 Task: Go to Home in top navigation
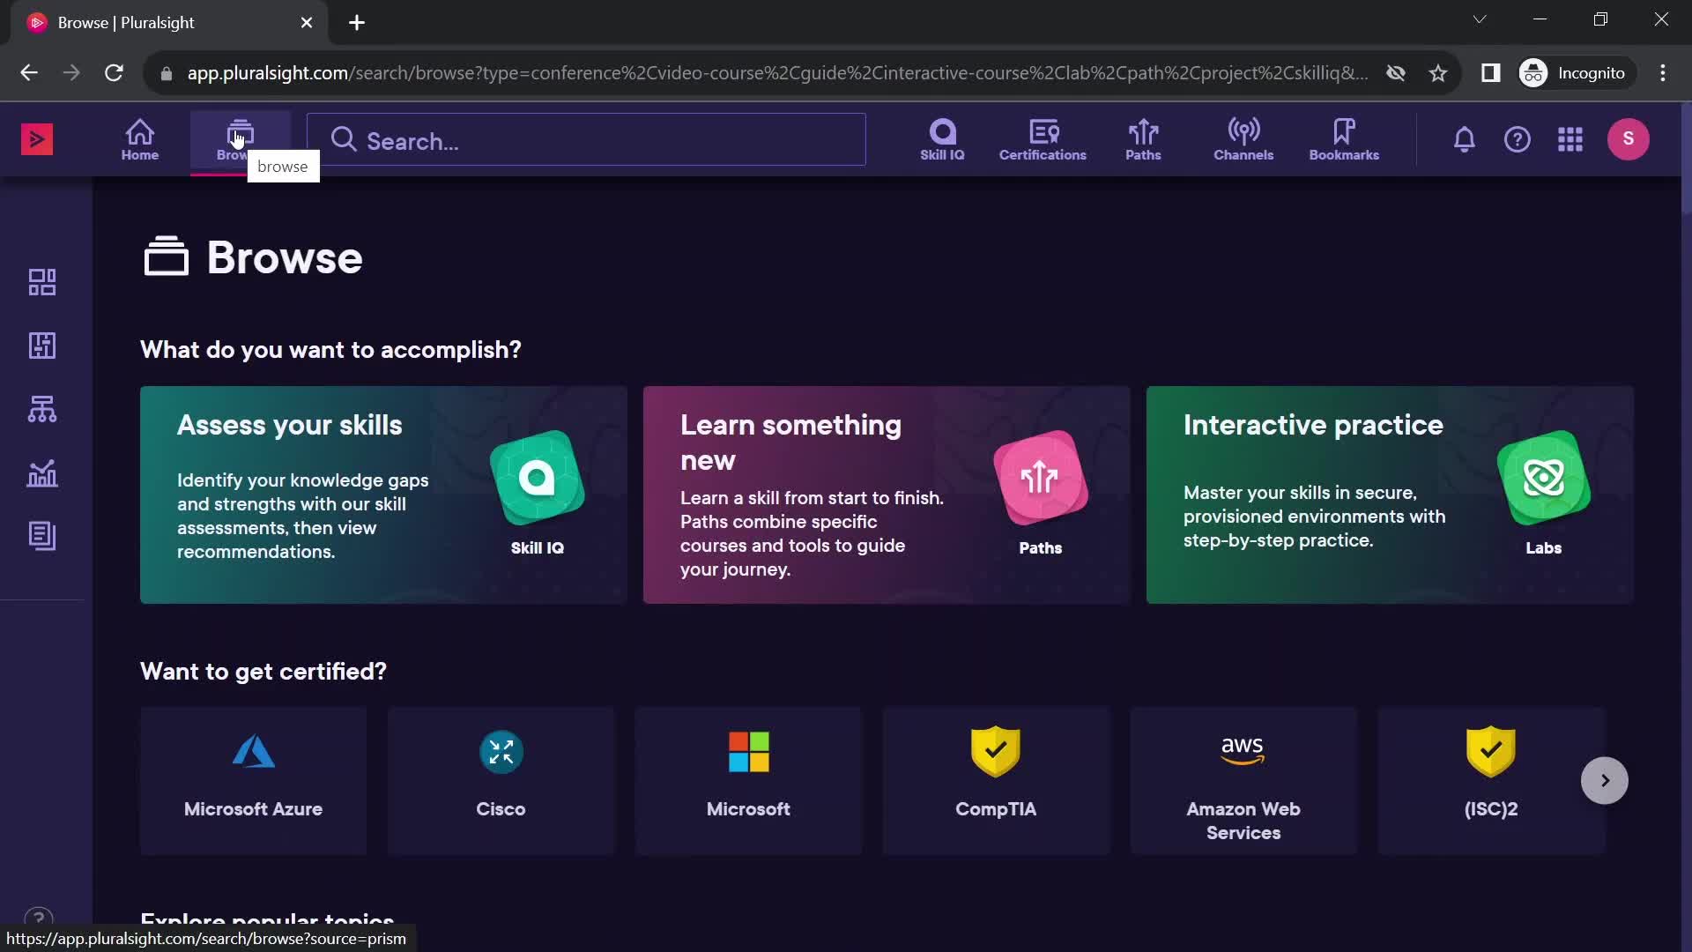point(140,139)
